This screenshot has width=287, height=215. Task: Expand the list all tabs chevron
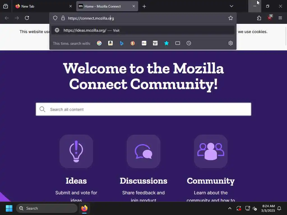pyautogui.click(x=231, y=6)
